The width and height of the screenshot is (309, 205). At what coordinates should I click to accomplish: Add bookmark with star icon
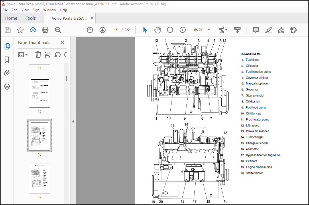[x=20, y=30]
